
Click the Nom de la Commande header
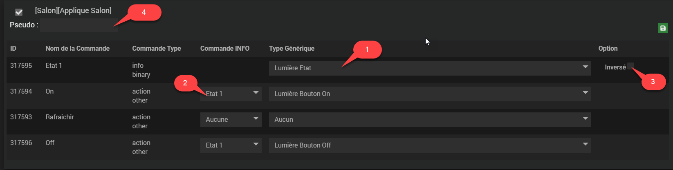click(77, 49)
